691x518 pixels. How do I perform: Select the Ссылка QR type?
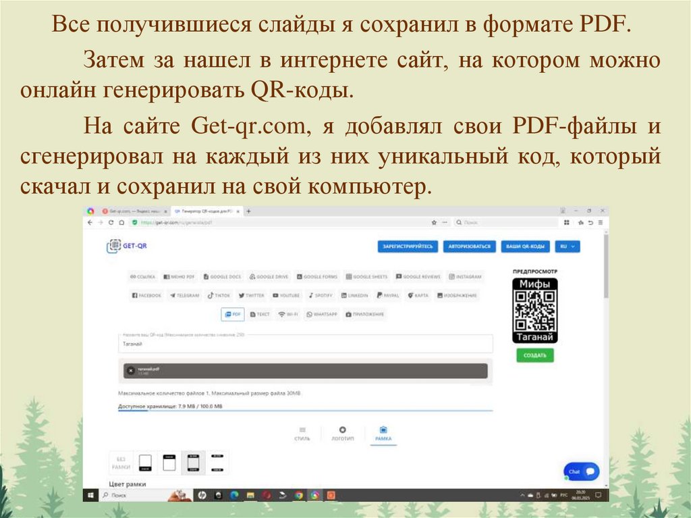pyautogui.click(x=142, y=277)
